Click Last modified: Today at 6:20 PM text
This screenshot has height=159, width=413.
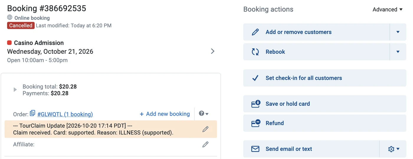[74, 26]
